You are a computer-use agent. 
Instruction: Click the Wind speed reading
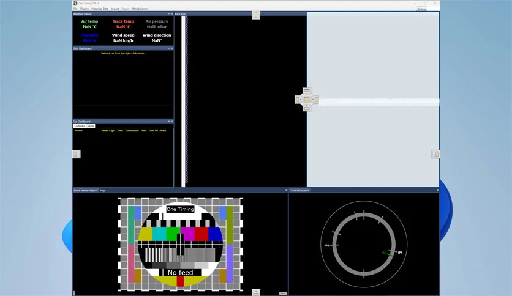coord(123,38)
